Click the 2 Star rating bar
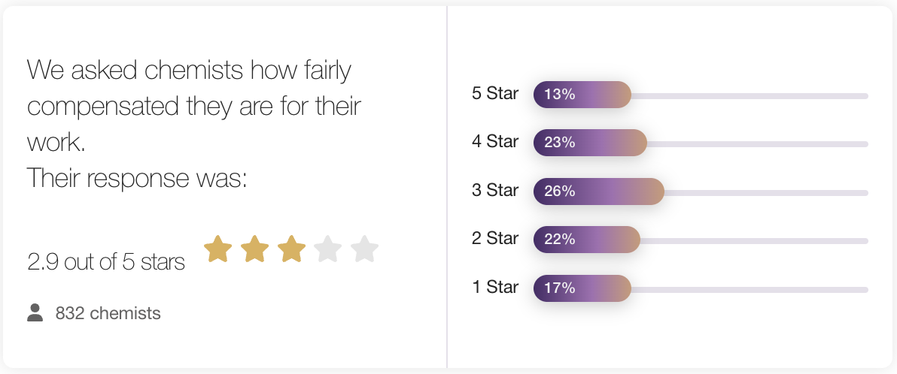 [700, 240]
